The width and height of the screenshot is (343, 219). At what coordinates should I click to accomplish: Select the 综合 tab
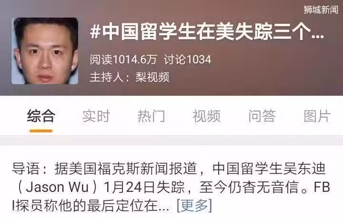point(41,116)
